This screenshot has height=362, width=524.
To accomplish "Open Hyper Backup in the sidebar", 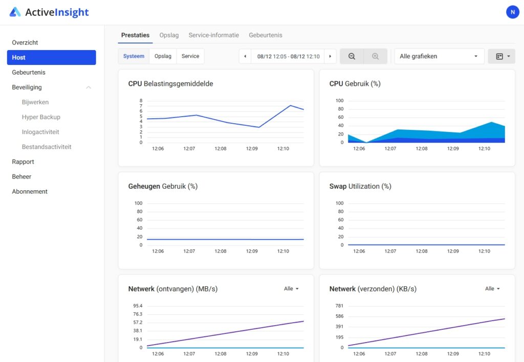I will coord(41,117).
